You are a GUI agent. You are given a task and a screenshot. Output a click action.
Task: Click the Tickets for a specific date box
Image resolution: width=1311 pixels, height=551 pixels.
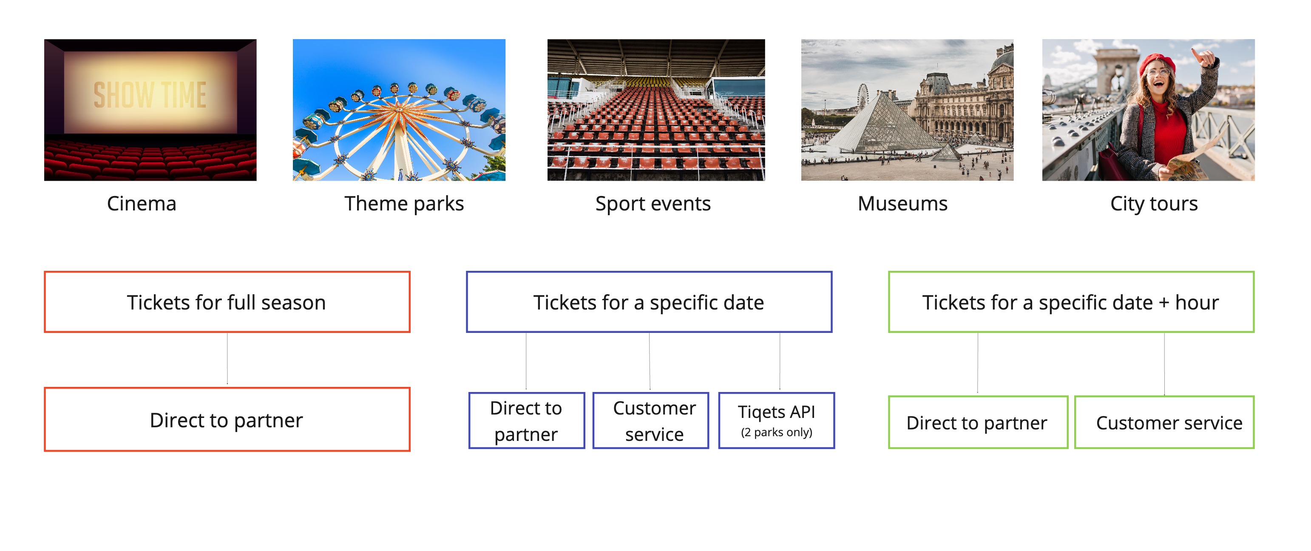[649, 302]
